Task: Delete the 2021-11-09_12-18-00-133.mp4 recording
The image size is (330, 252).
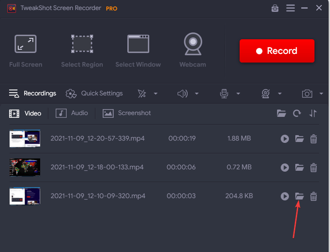Action: 314,168
